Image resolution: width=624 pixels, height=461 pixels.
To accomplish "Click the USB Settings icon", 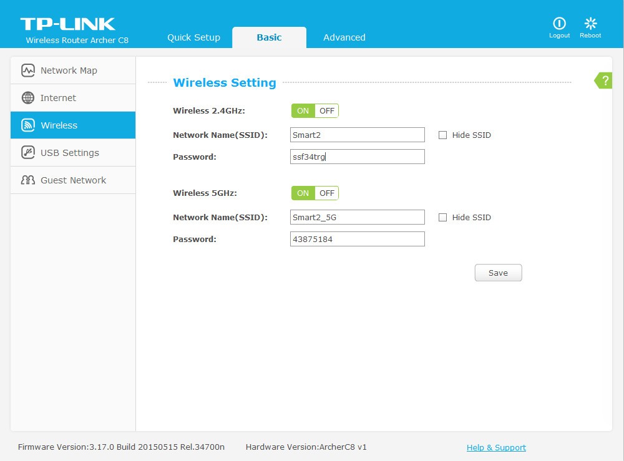I will coord(27,153).
